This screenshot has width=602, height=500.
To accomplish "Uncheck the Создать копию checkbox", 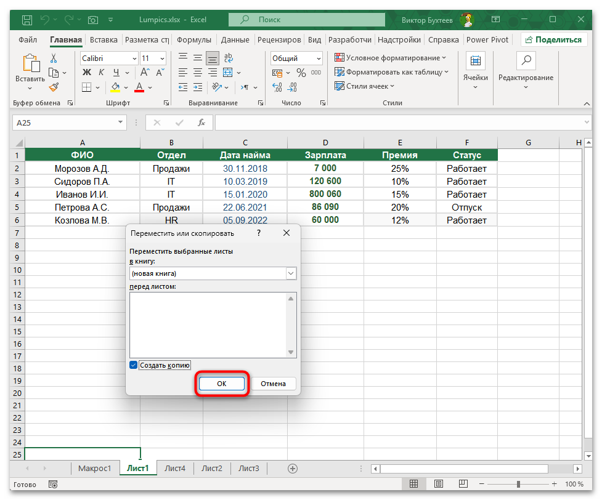I will pos(133,365).
